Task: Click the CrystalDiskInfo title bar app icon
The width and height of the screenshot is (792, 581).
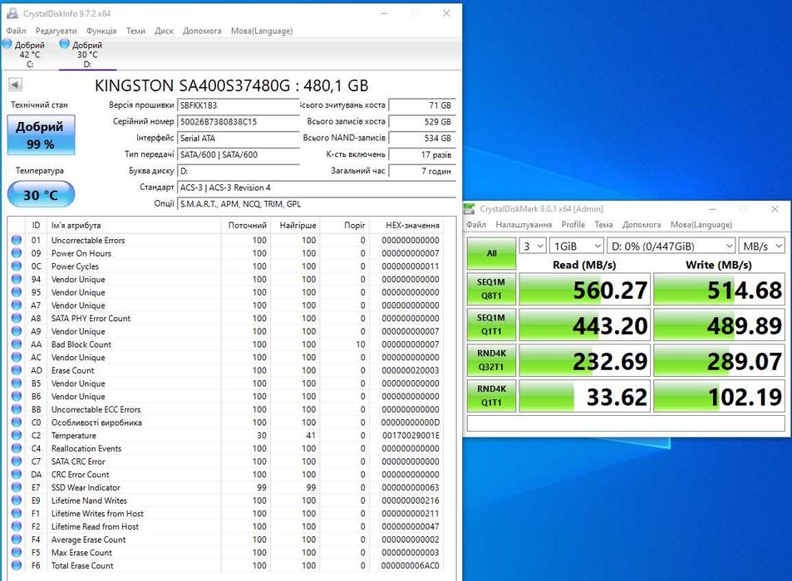Action: tap(12, 13)
